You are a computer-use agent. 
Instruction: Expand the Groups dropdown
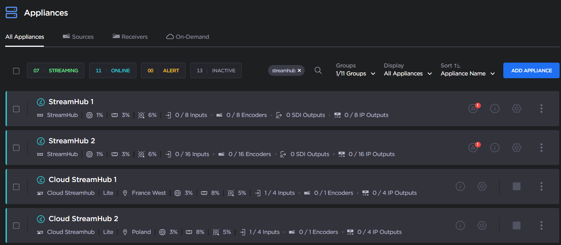[355, 73]
